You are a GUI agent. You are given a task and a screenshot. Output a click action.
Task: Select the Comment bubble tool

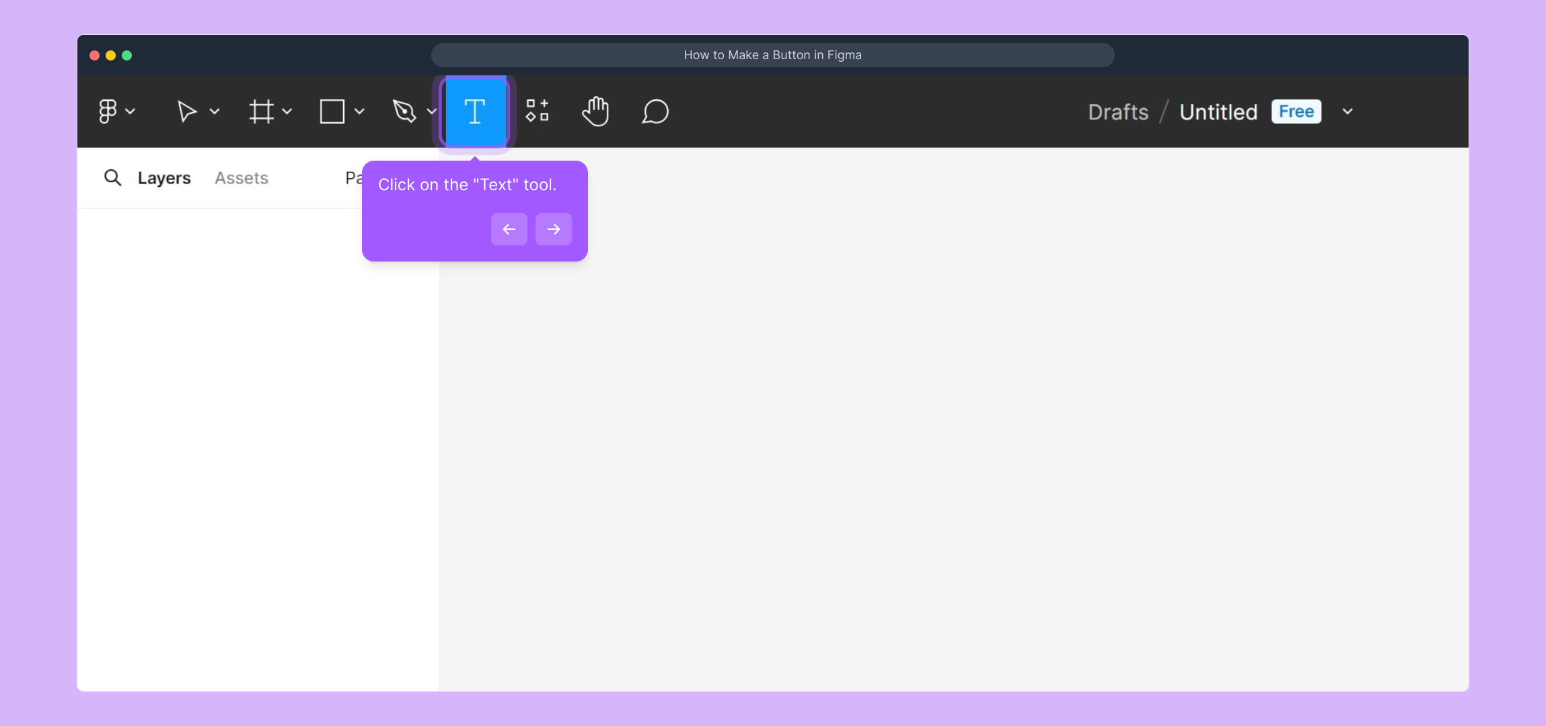click(655, 112)
